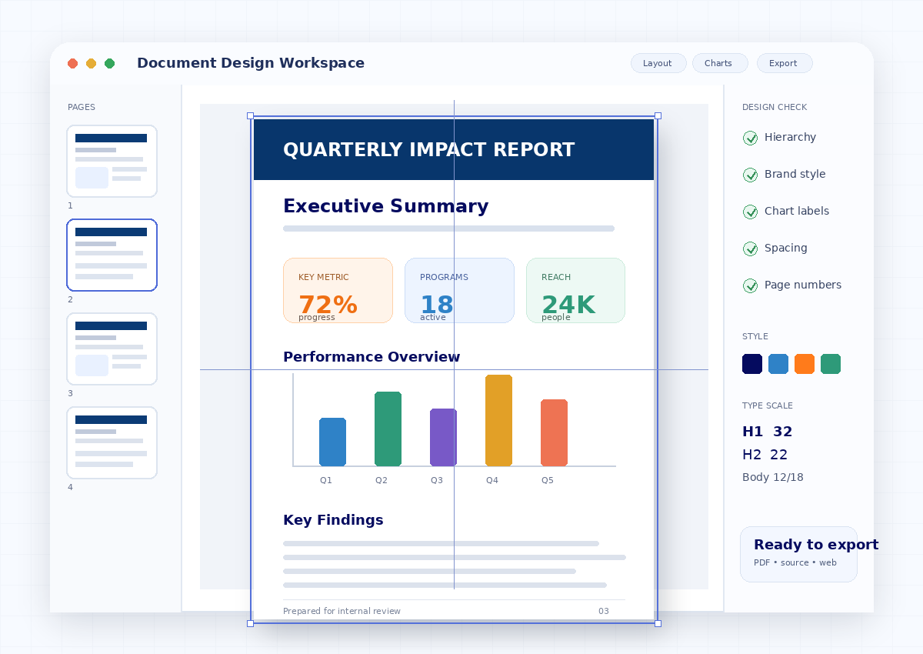The image size is (923, 654).
Task: Toggle the Chart labels check mark
Action: (750, 212)
